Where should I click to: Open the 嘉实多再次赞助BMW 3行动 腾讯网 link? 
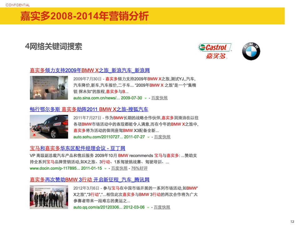[90, 180]
